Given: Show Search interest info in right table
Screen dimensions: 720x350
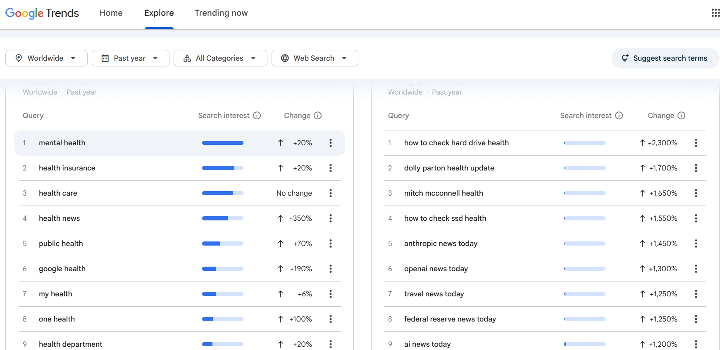Looking at the screenshot, I should coord(619,116).
